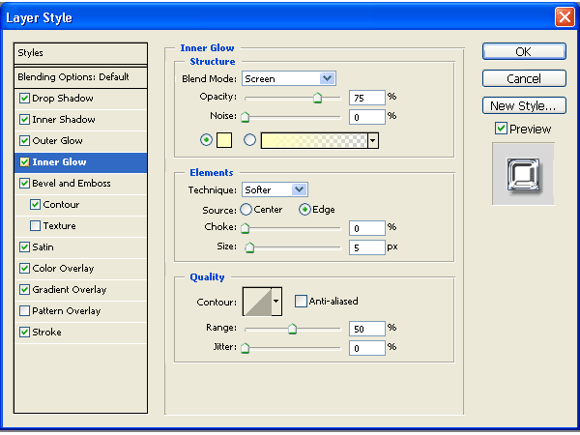580x435 pixels.
Task: Open Blending Options: Default section
Action: coord(72,77)
